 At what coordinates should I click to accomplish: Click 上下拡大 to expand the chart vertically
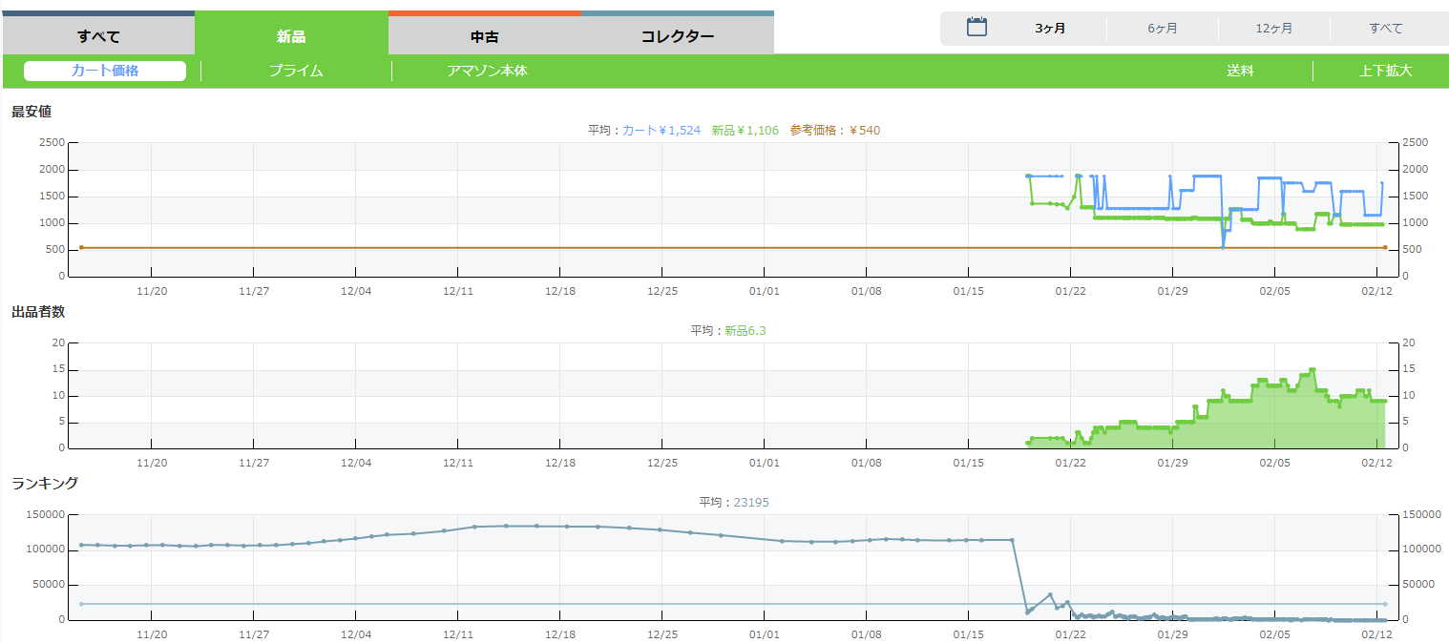[1385, 71]
